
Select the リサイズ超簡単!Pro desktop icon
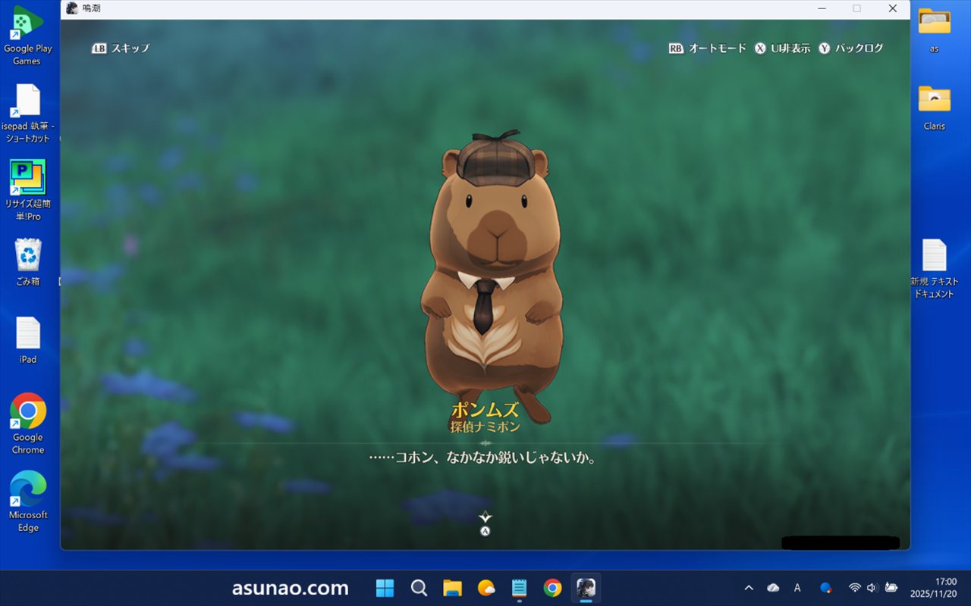28,189
